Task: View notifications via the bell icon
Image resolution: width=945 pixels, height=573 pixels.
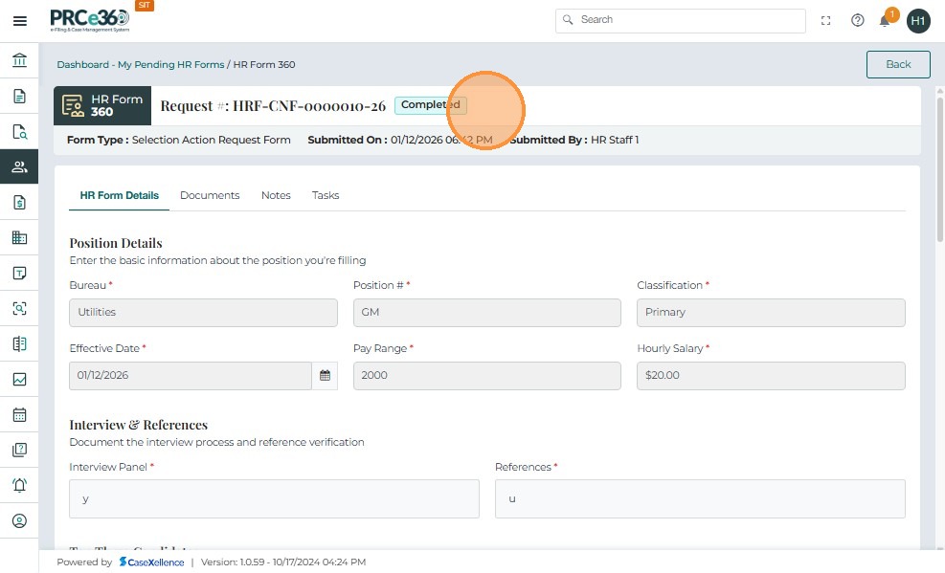Action: click(x=886, y=21)
